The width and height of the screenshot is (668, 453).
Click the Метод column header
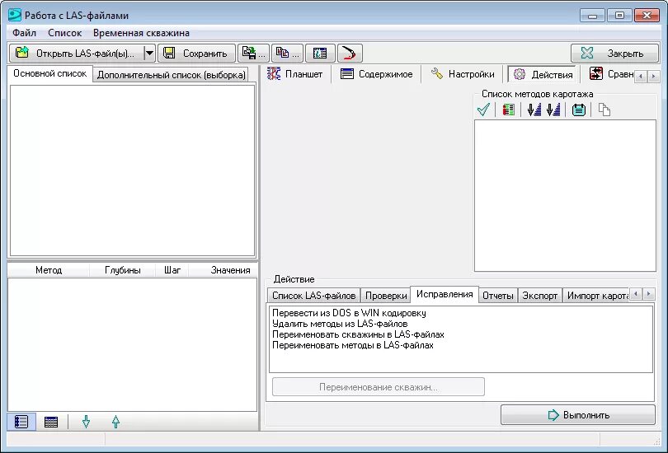(x=49, y=270)
